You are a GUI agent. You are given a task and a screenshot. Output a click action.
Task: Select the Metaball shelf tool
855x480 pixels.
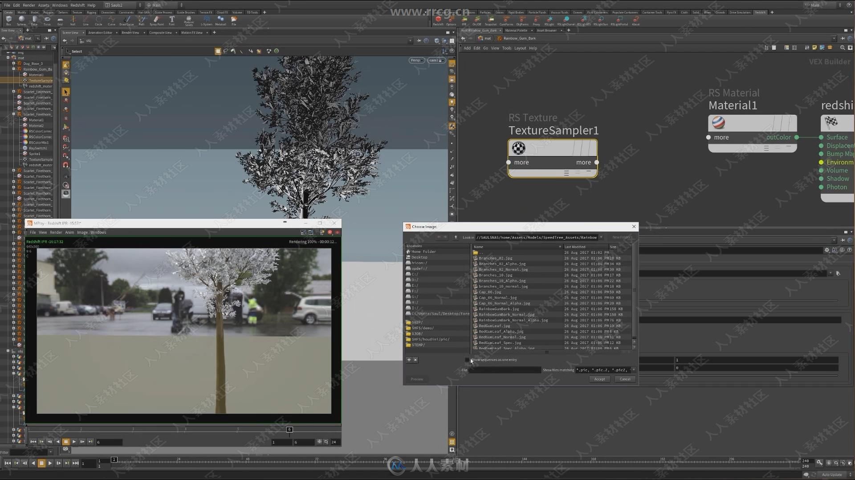coord(220,20)
